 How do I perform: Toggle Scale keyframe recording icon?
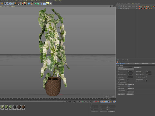coord(104,101)
